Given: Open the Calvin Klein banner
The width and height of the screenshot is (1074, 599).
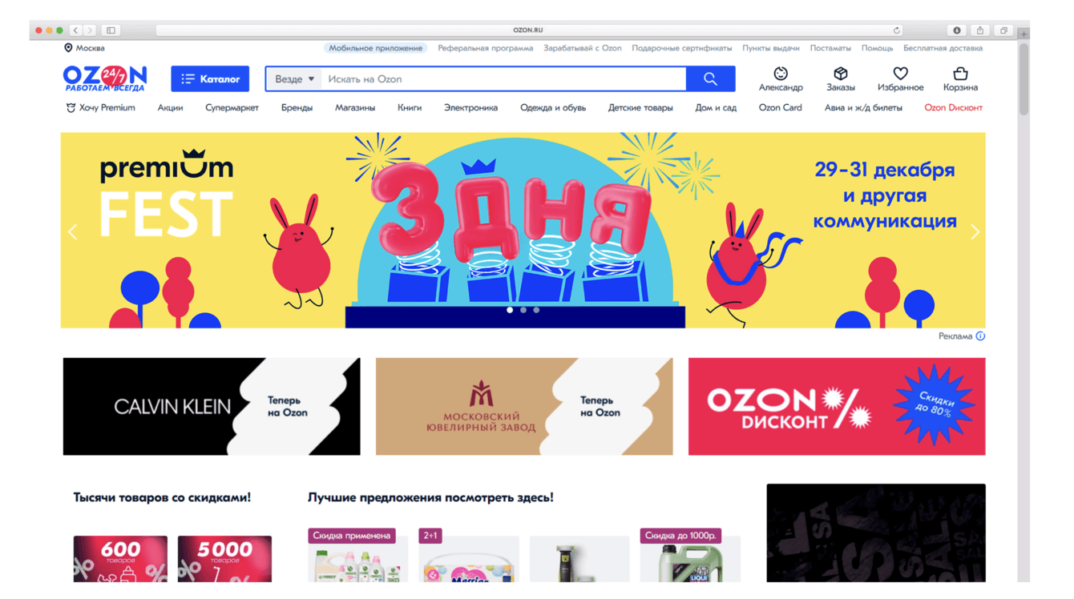Looking at the screenshot, I should point(212,407).
